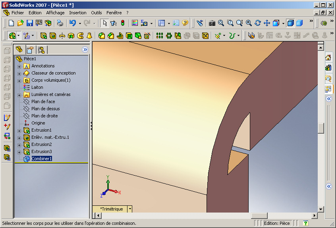Open a file with the folder icon
336x228 pixels.
click(x=20, y=23)
